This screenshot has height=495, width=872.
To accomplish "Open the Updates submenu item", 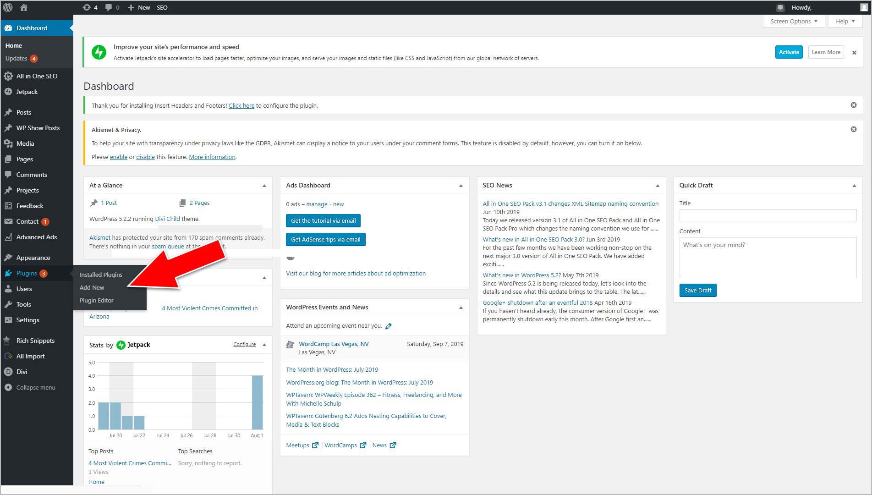I will pos(21,58).
